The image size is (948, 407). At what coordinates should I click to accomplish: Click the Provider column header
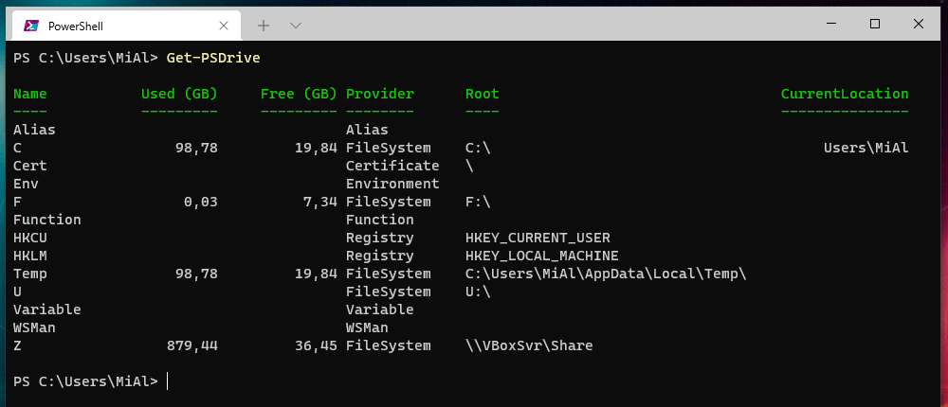pos(380,94)
